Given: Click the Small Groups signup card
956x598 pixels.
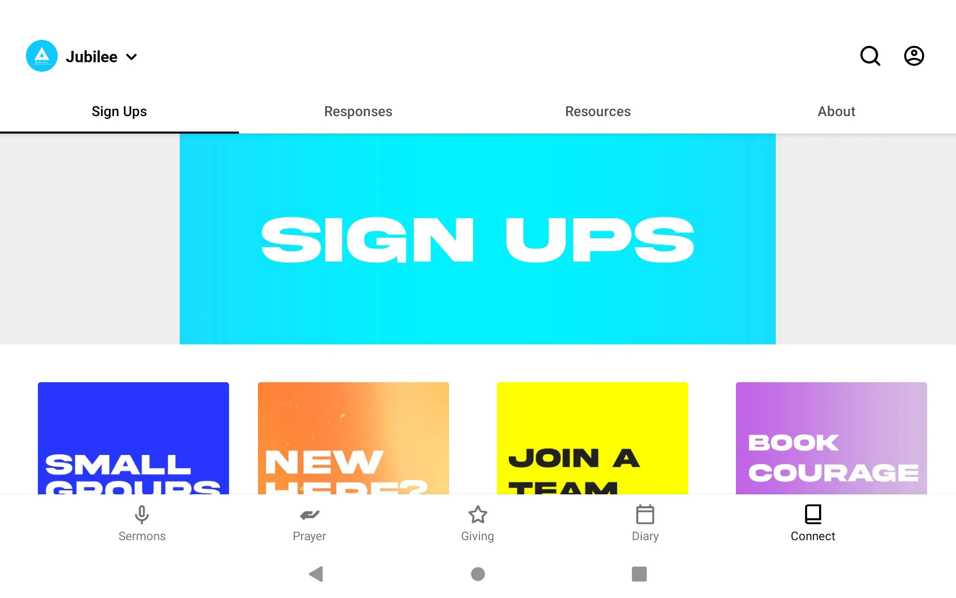Looking at the screenshot, I should [x=133, y=438].
